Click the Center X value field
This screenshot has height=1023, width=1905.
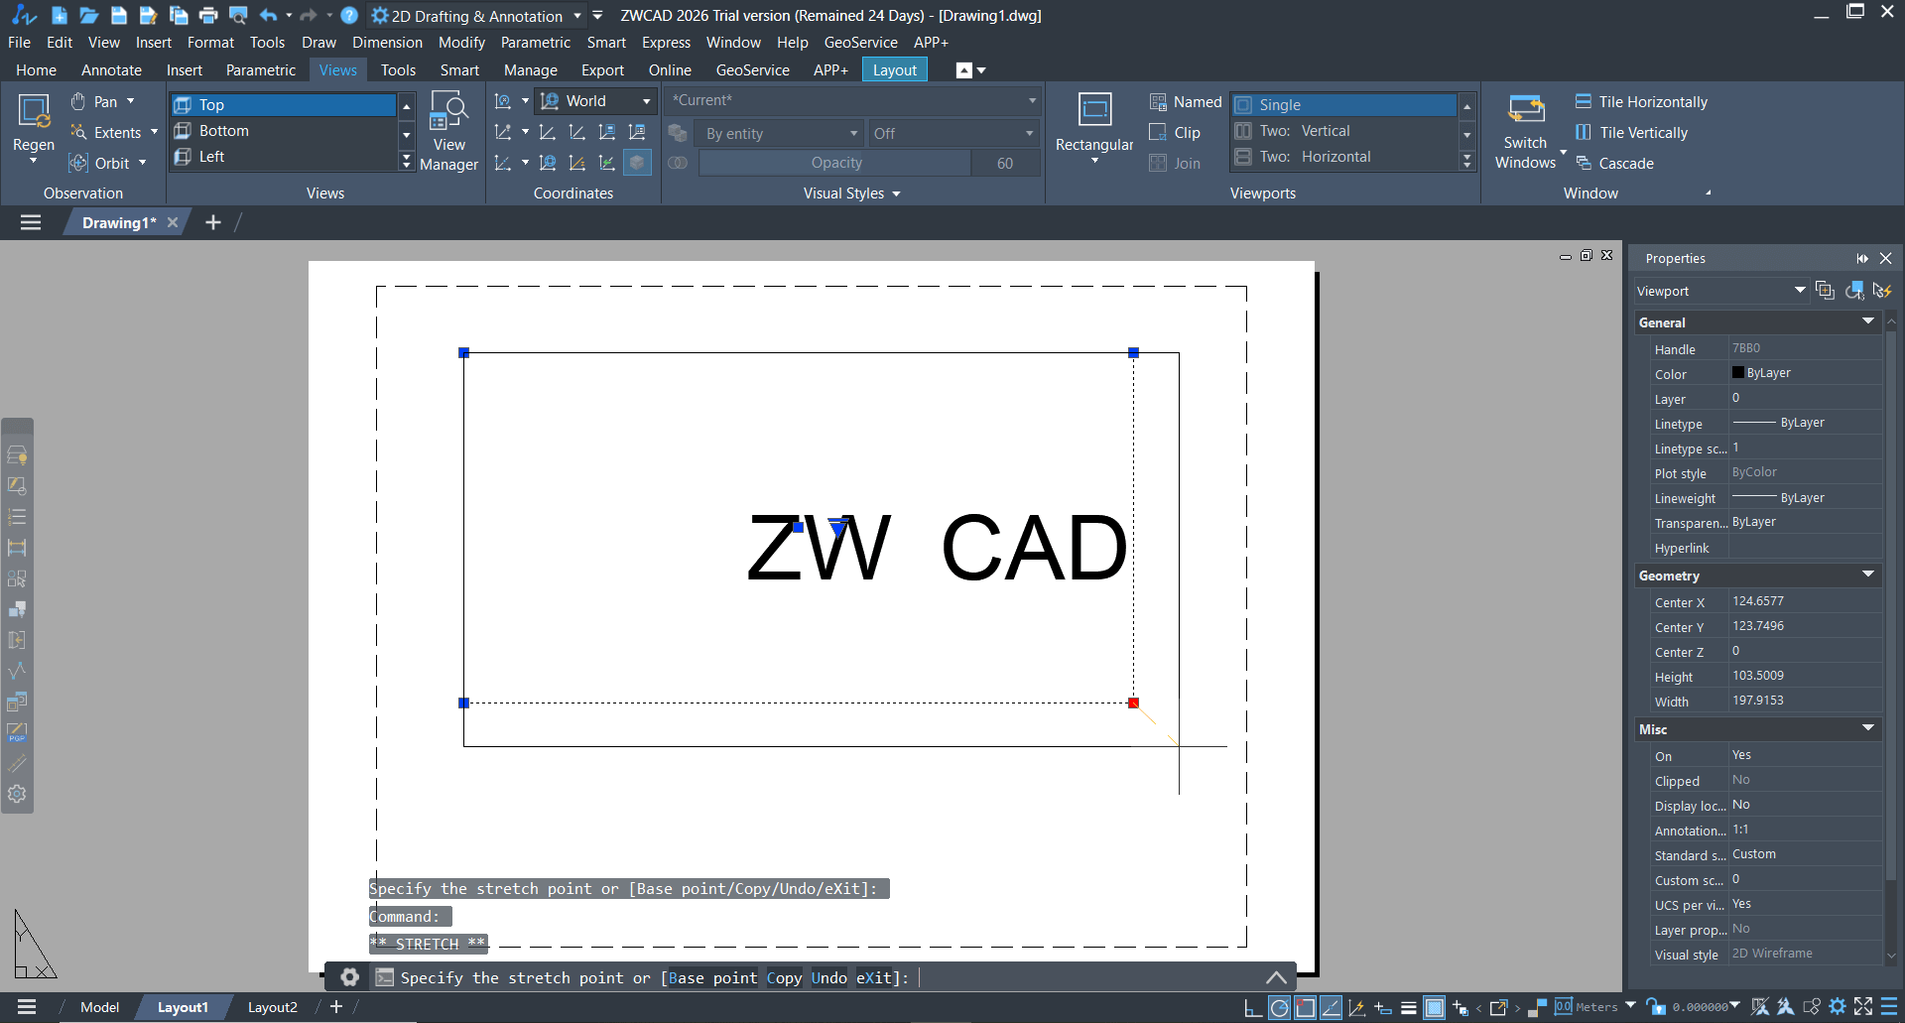(1806, 601)
